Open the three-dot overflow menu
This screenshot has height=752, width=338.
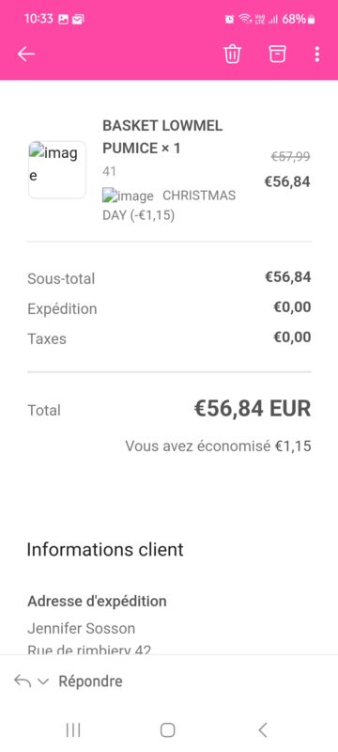point(317,54)
